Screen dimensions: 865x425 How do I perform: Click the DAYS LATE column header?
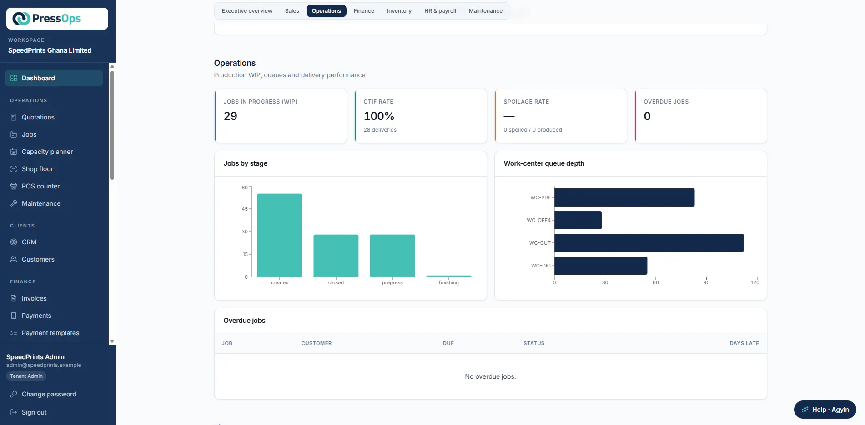tap(744, 343)
